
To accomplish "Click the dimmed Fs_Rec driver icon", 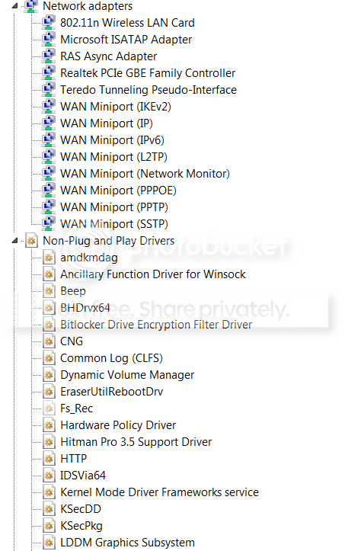I will pos(49,408).
